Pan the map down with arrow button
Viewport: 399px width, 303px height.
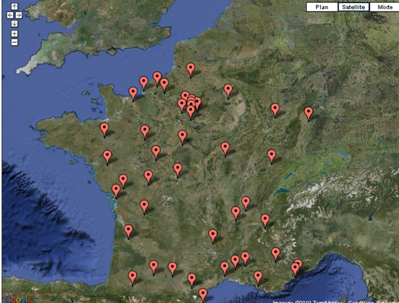point(15,23)
